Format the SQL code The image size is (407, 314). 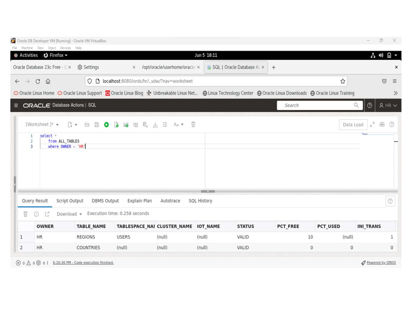point(165,125)
